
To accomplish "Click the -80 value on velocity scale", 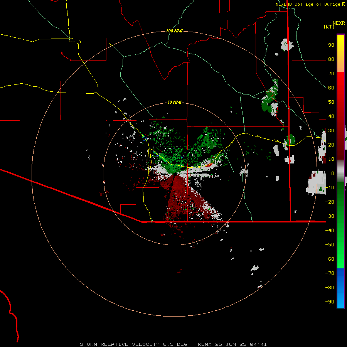I will pyautogui.click(x=330, y=288).
